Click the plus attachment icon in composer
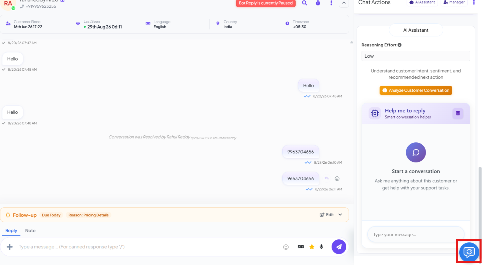Screen dimensions: 482x265 pos(10,247)
